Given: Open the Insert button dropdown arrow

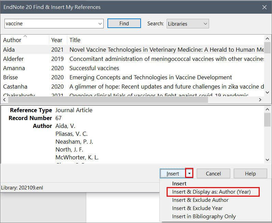Looking at the screenshot, I should (x=189, y=173).
